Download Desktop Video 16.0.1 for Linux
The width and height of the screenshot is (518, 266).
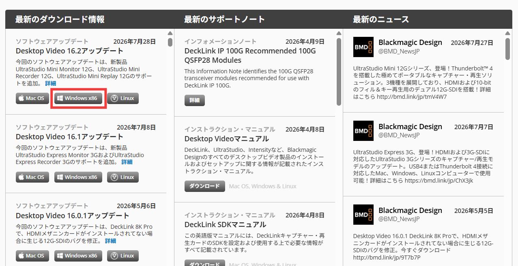click(123, 256)
